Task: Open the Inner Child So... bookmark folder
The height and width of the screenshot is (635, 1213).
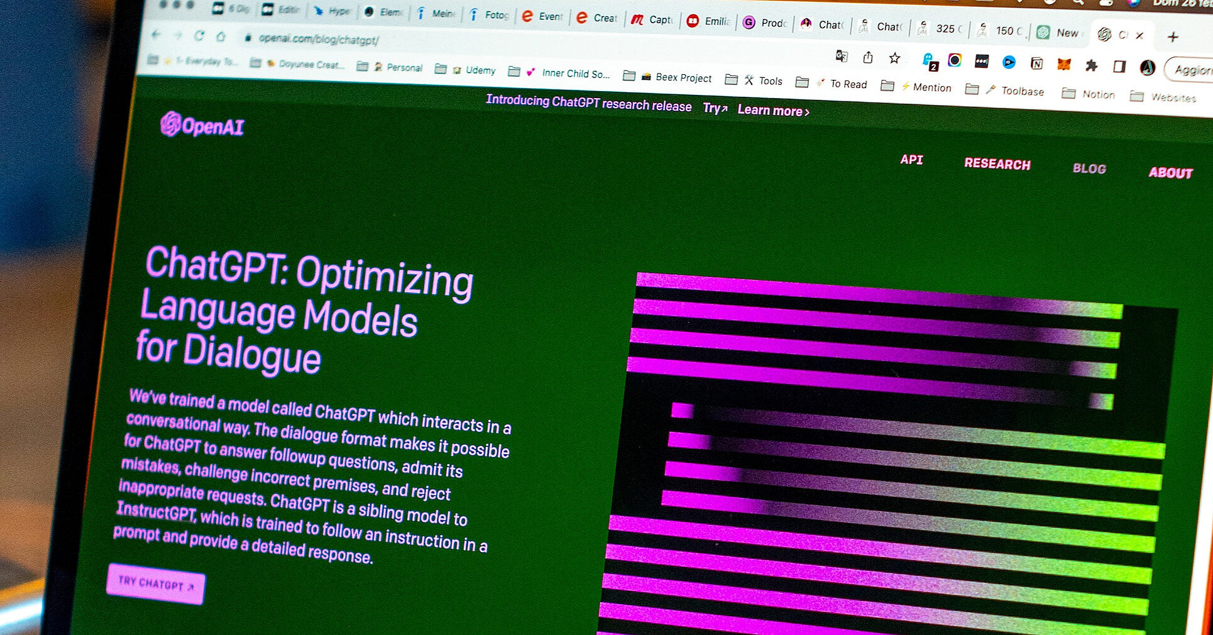Action: pyautogui.click(x=559, y=72)
